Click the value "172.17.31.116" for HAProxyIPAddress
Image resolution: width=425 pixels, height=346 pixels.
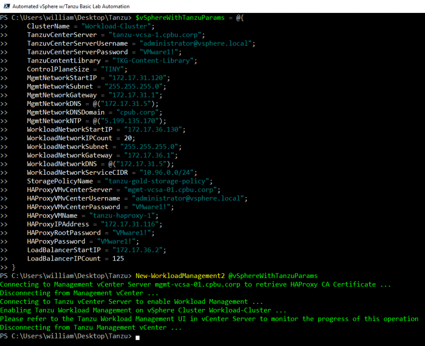(129, 224)
